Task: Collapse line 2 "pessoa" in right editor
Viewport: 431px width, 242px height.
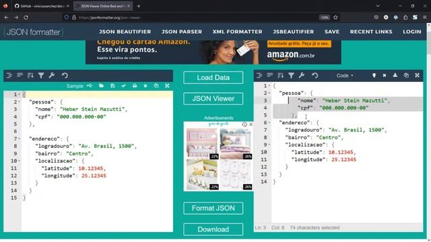Action: [x=269, y=93]
